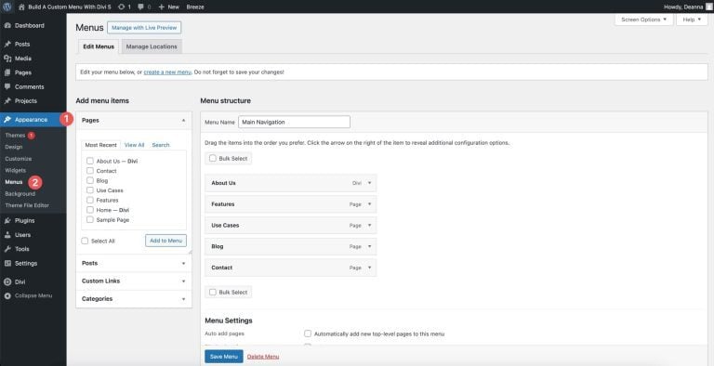Open Widgets in the Appearance submenu
The height and width of the screenshot is (366, 714).
pyautogui.click(x=16, y=170)
